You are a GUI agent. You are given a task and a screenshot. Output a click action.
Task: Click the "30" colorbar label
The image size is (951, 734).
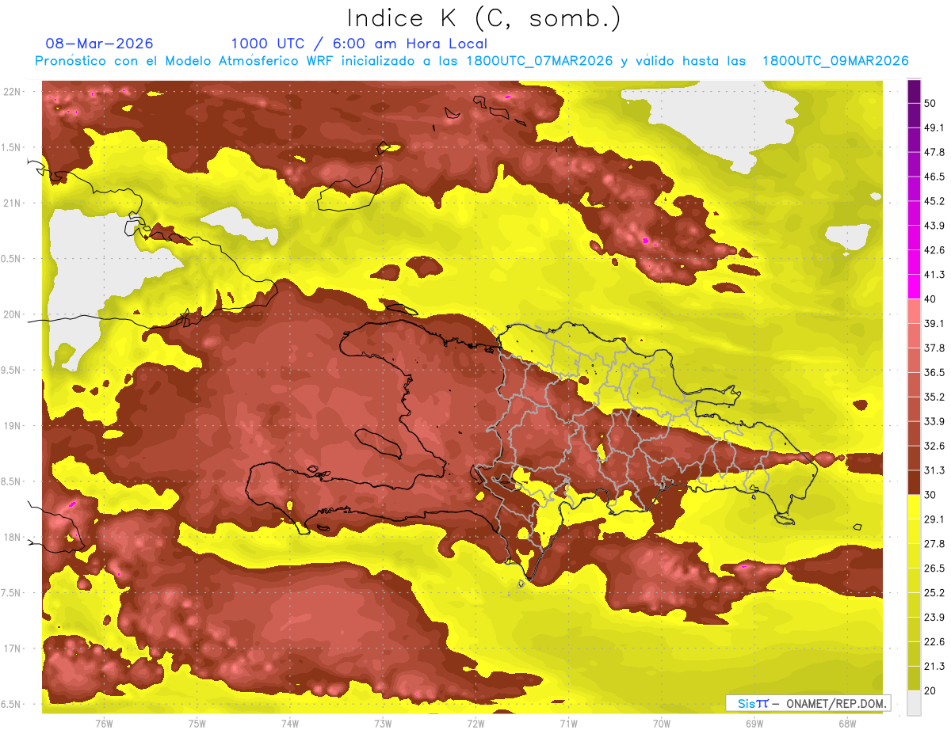[x=931, y=495]
